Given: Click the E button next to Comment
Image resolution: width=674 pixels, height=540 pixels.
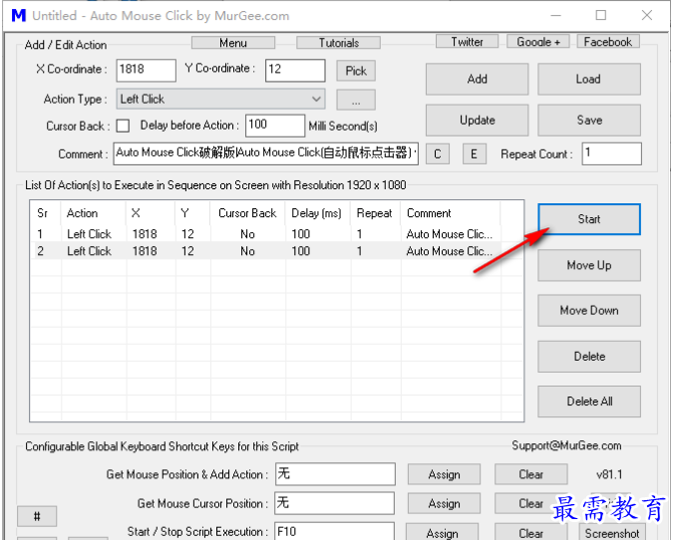Looking at the screenshot, I should (475, 153).
